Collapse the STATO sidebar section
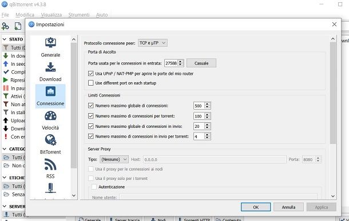 tap(5, 39)
